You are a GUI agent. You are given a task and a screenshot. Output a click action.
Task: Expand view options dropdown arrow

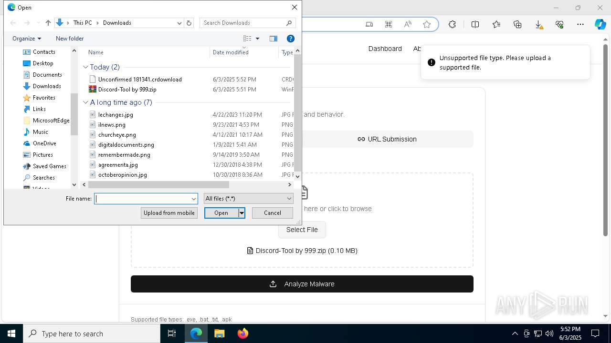tap(257, 39)
